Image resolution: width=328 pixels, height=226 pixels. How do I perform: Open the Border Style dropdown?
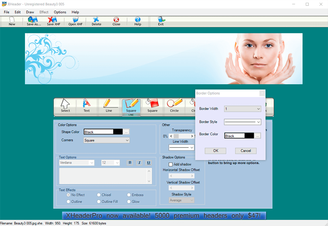[243, 122]
